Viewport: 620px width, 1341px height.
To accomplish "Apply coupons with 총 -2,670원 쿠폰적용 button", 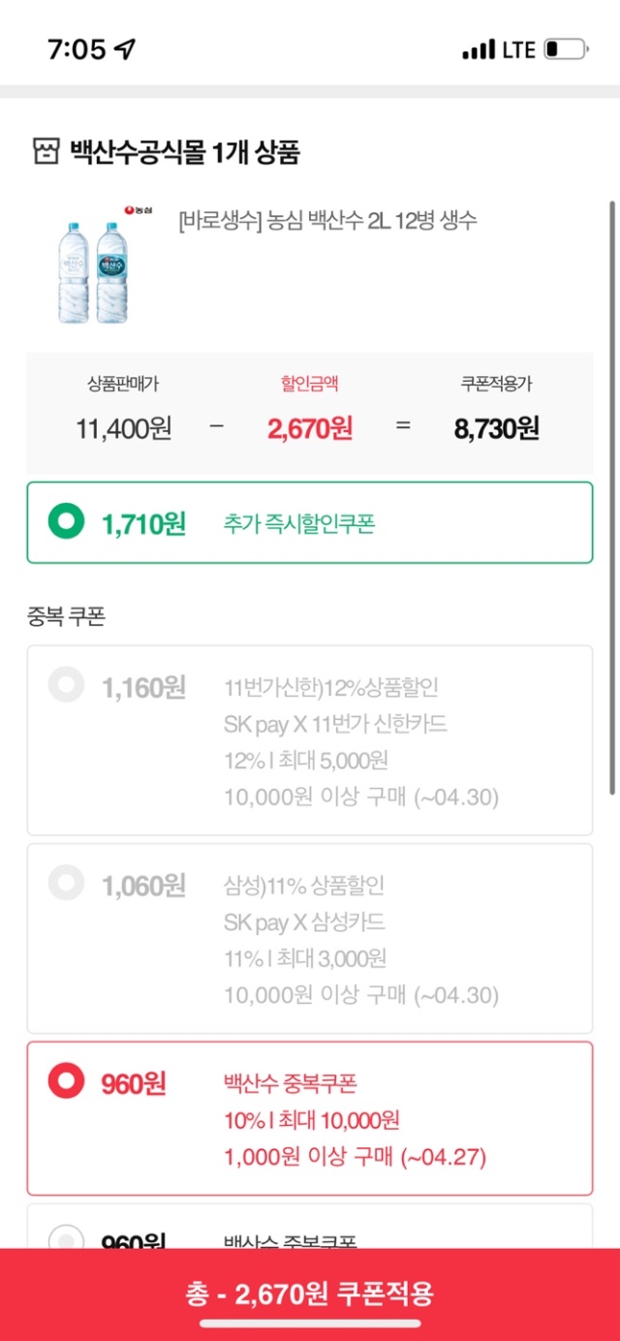I will (310, 1293).
